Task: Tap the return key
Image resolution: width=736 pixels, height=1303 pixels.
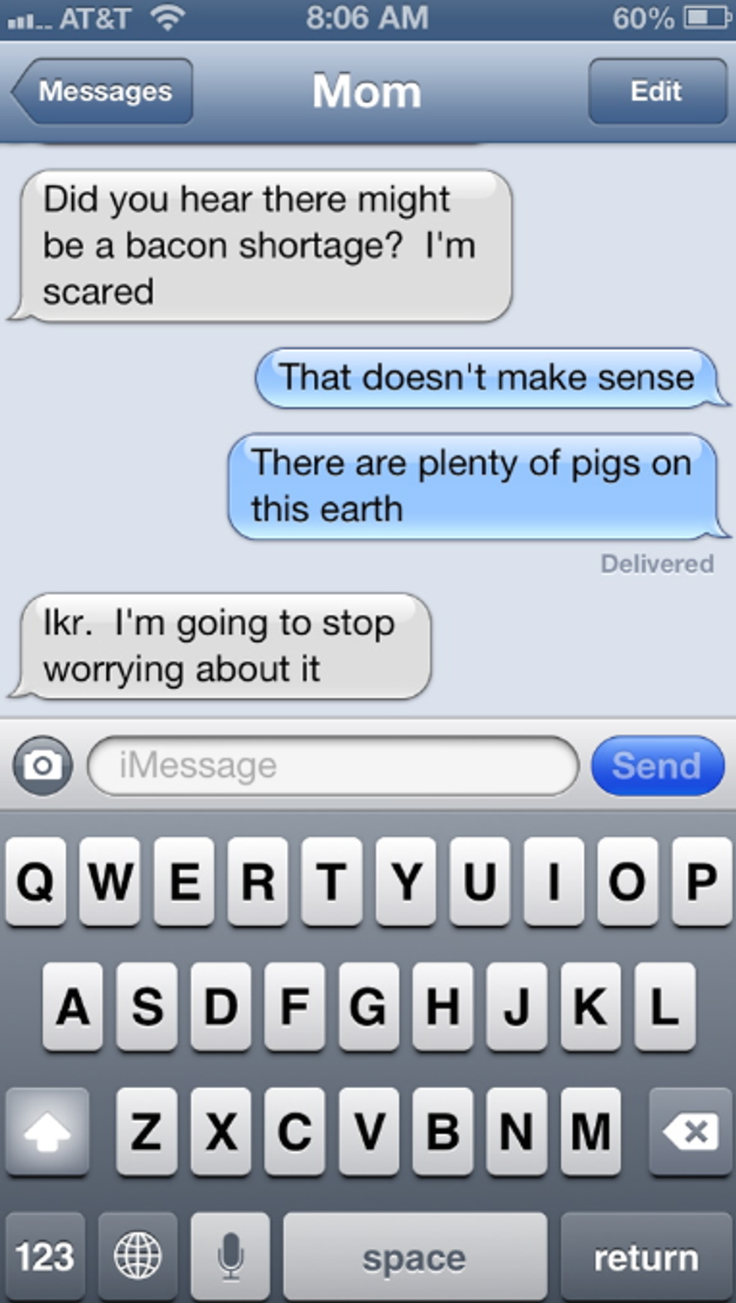Action: (646, 1256)
